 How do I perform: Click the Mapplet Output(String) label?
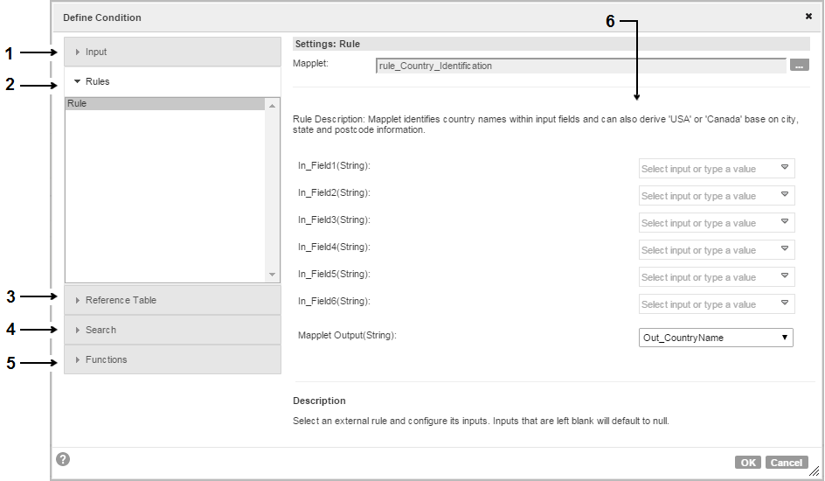(x=347, y=335)
